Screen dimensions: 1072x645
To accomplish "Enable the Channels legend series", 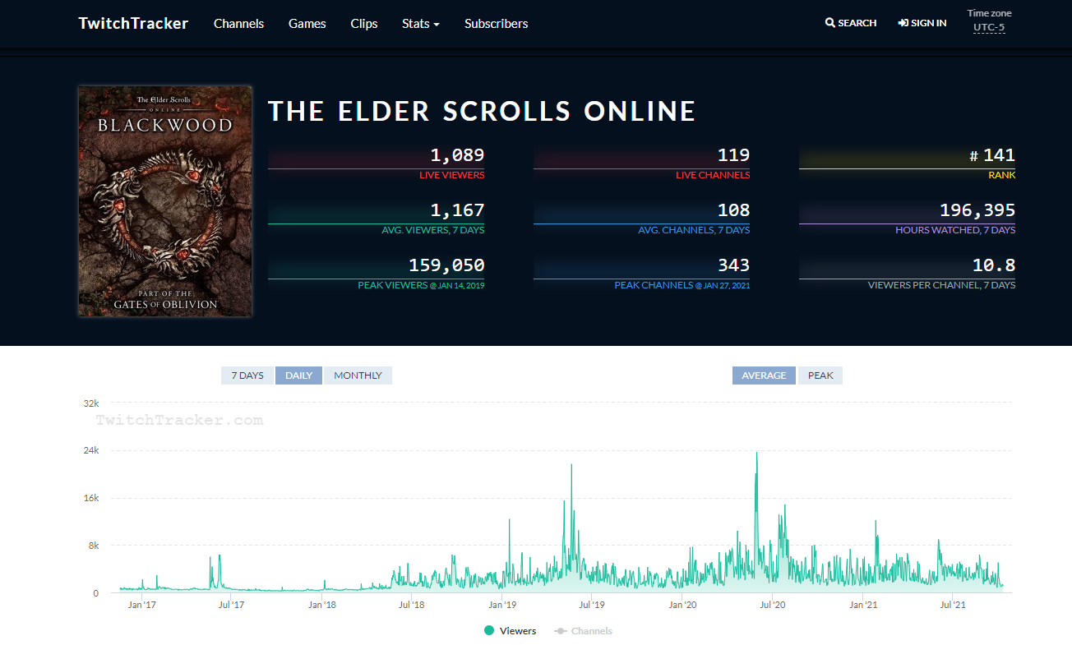I will 584,631.
